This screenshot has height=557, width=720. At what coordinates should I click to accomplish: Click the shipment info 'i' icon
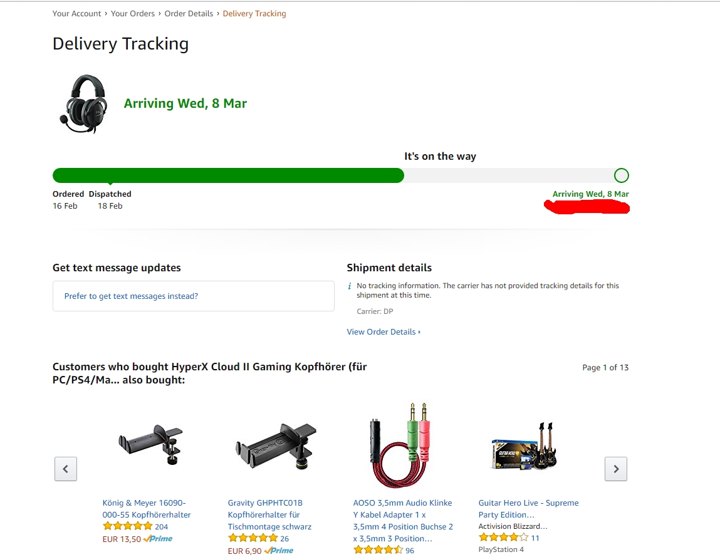click(x=350, y=286)
